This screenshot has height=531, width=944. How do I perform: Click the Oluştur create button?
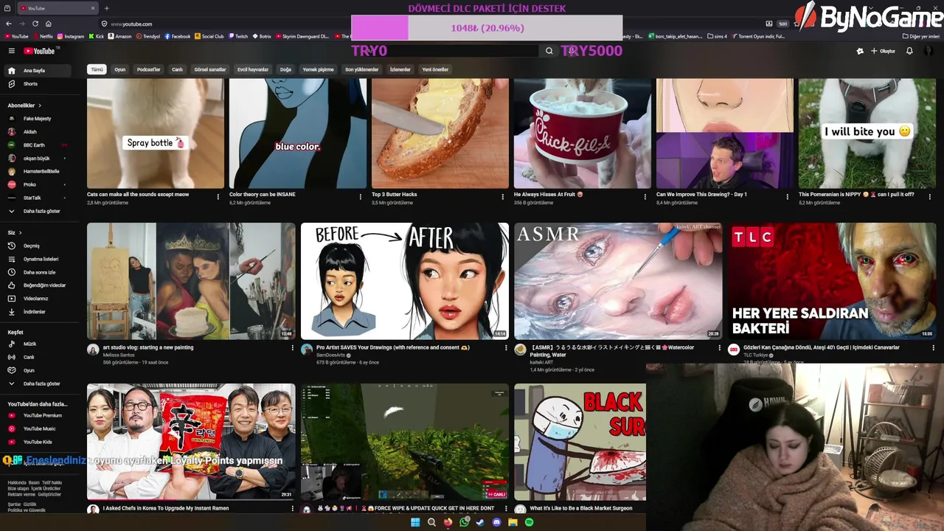[883, 51]
